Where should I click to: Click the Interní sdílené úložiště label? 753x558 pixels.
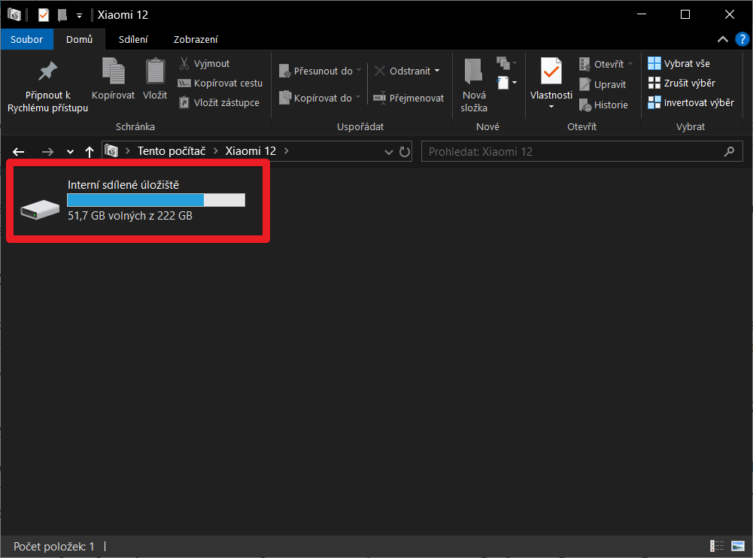[x=123, y=185]
